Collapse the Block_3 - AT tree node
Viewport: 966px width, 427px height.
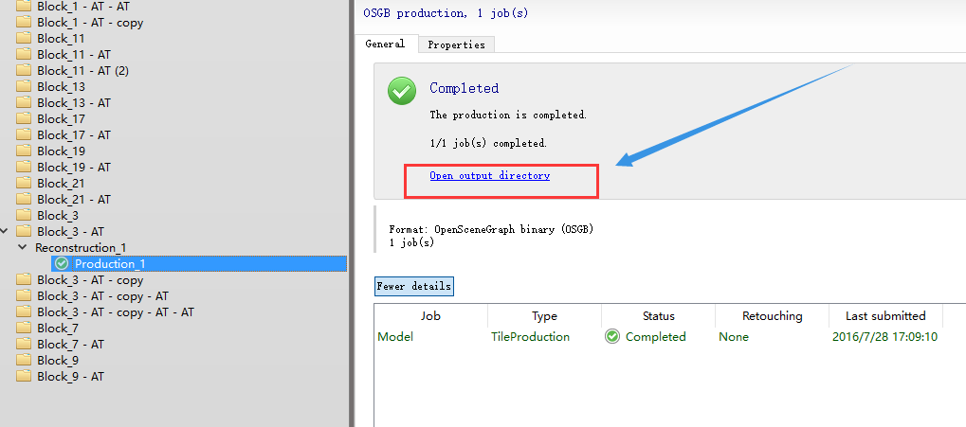[7, 231]
